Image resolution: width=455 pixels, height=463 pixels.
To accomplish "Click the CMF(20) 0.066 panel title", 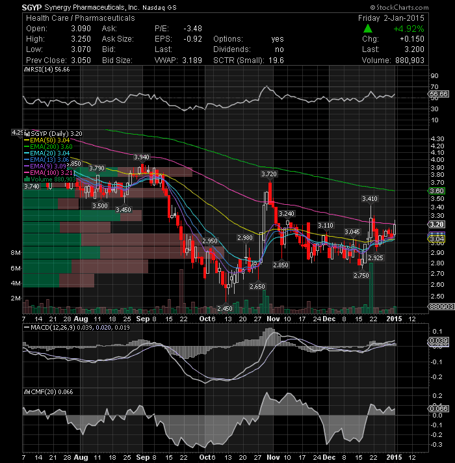I will (51, 392).
